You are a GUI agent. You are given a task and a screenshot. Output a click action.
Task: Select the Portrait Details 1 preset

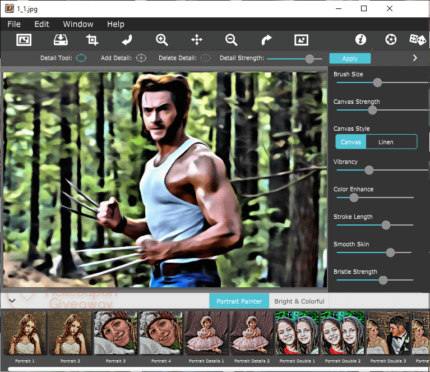(206, 333)
